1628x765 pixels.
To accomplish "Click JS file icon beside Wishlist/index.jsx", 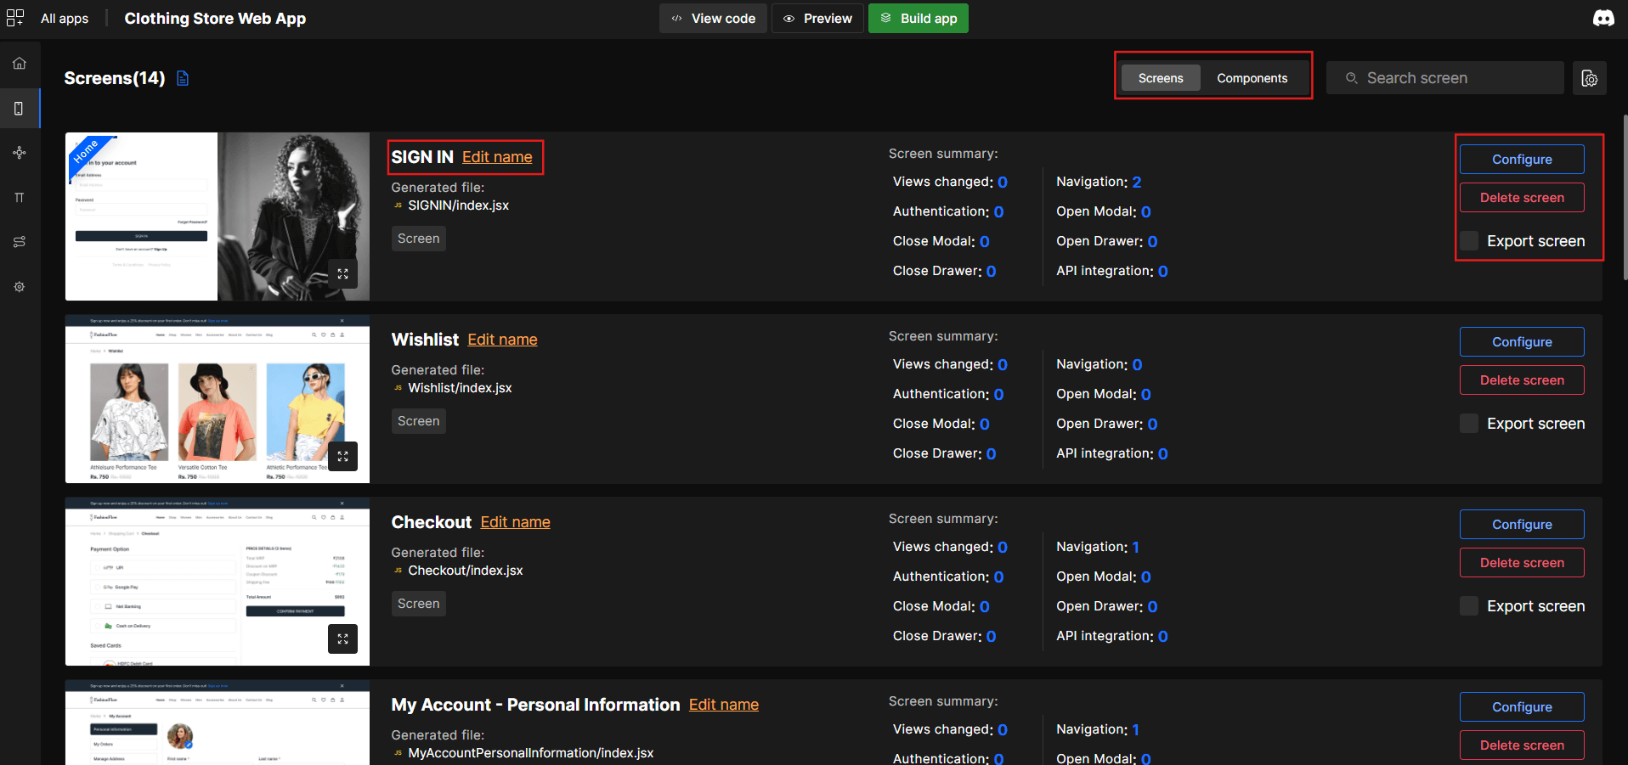I will [x=398, y=388].
